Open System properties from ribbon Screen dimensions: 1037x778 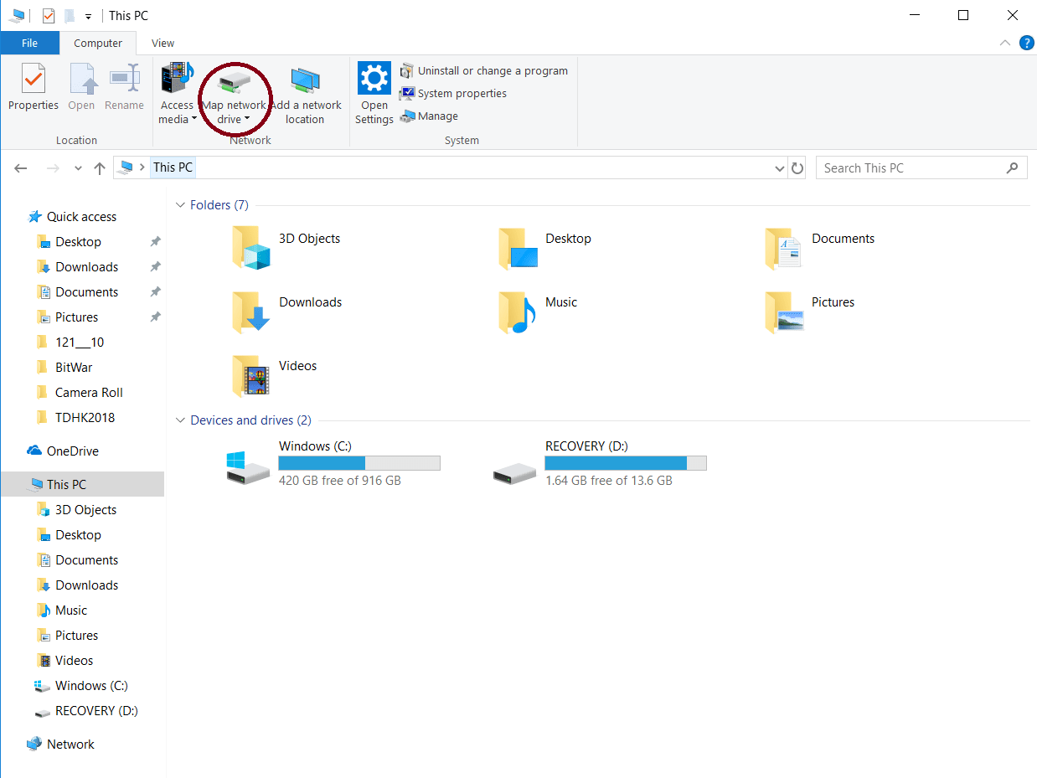click(x=453, y=94)
